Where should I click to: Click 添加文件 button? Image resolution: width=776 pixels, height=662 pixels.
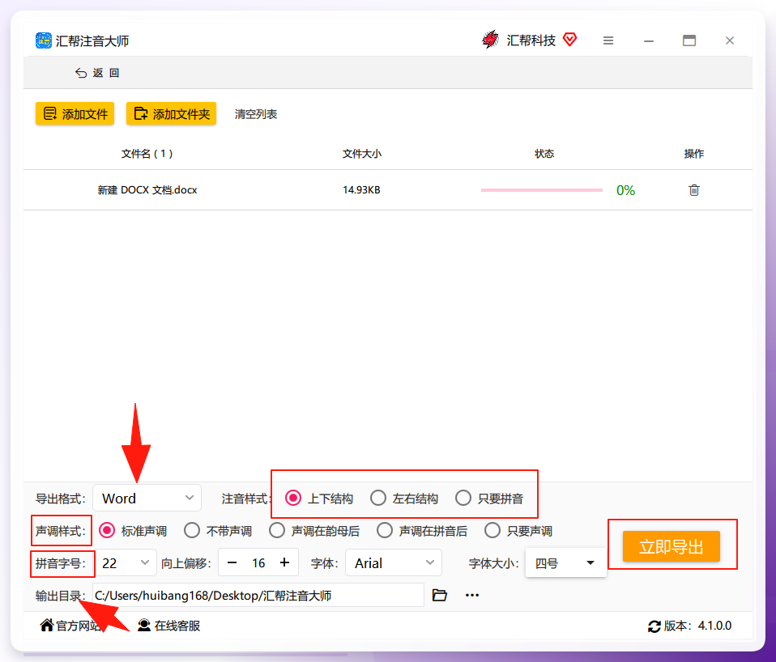tap(75, 114)
